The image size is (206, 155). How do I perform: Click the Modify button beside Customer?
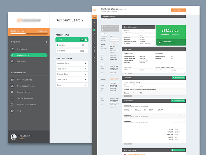point(117,44)
